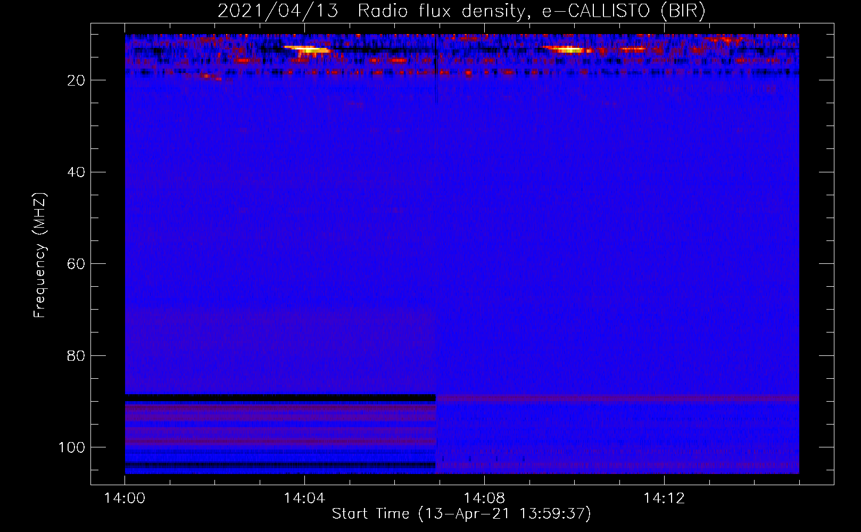Click the plot title '2021/04/13 Radio flux density, e-CALLISTO (BIR)'
This screenshot has height=532, width=861.
click(x=461, y=11)
